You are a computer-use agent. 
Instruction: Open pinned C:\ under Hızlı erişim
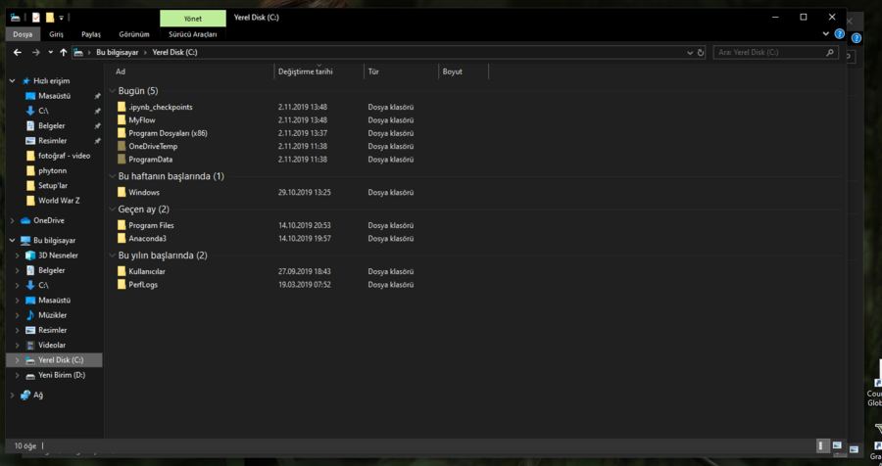click(43, 111)
